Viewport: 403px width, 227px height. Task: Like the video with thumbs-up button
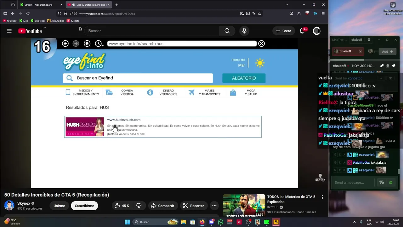tap(122, 206)
